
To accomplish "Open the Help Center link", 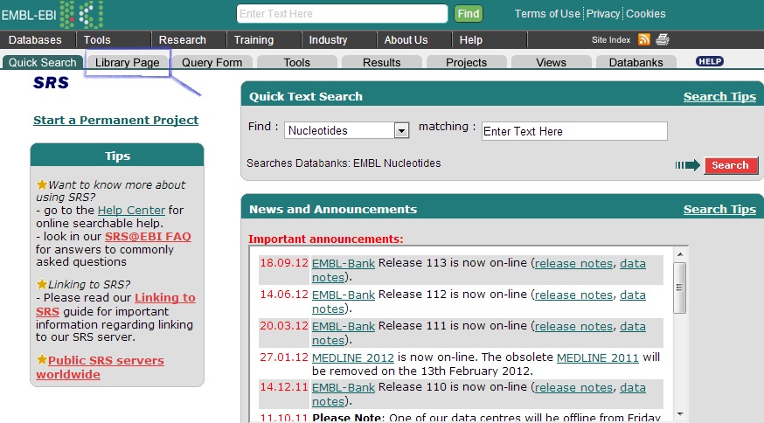I will pos(131,210).
